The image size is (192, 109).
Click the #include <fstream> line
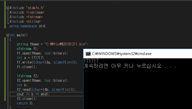[x=26, y=17]
